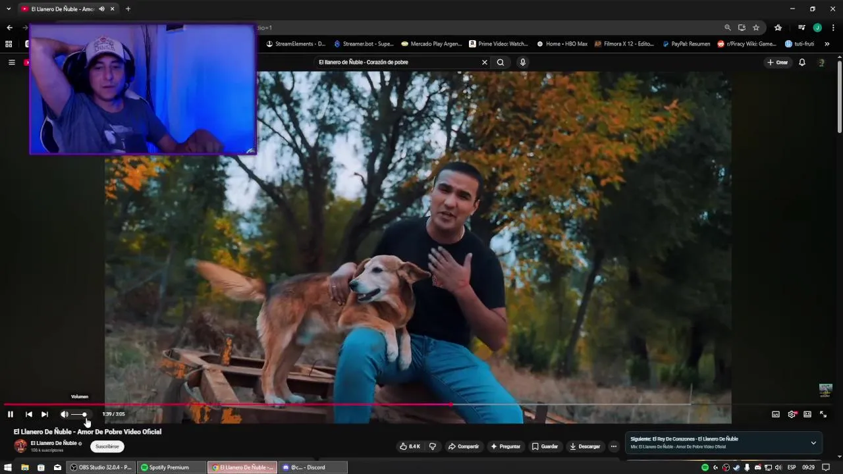The width and height of the screenshot is (843, 474).
Task: Expand the Siguiente mix playlist panel
Action: pos(813,442)
